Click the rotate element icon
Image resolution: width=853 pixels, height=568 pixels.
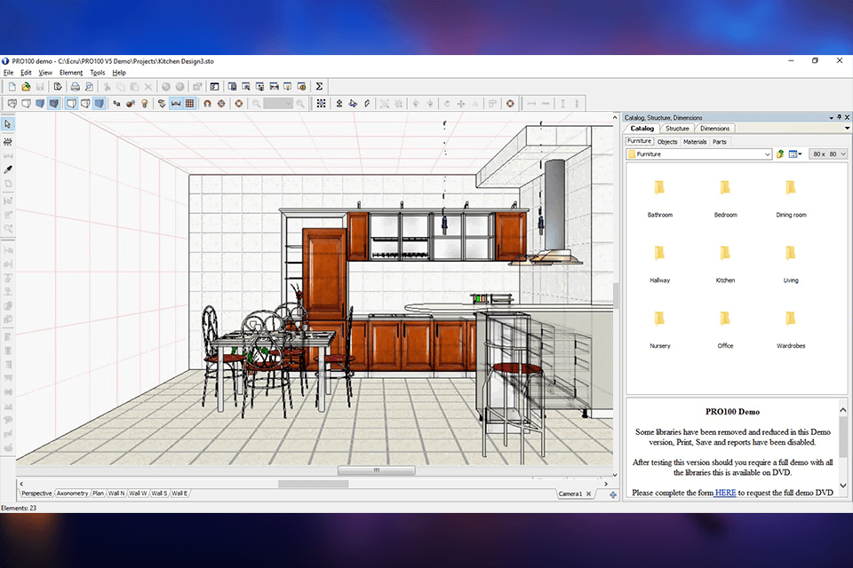[x=238, y=103]
